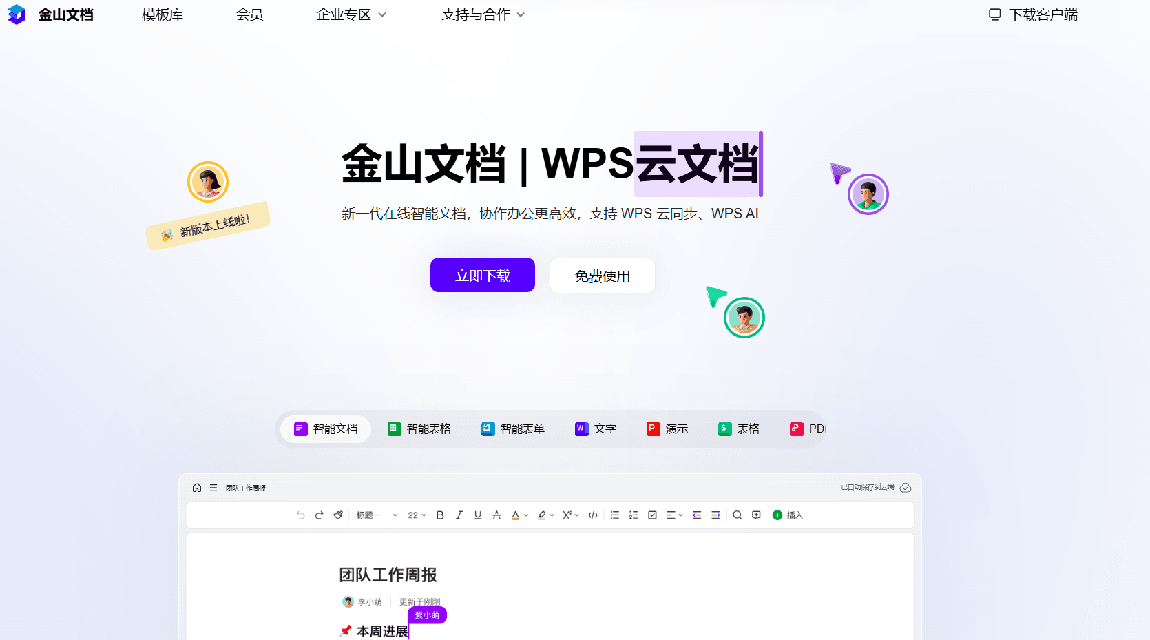The height and width of the screenshot is (640, 1150).
Task: Insert a code block from the toolbar
Action: tap(593, 515)
